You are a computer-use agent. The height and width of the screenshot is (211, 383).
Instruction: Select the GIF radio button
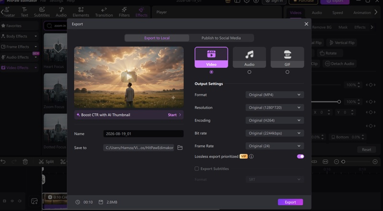click(x=287, y=72)
